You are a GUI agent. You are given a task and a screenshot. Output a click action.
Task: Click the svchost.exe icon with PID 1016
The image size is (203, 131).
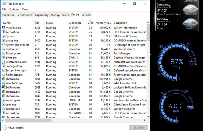3,113
